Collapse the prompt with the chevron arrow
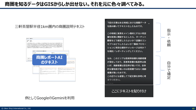 pos(149,24)
